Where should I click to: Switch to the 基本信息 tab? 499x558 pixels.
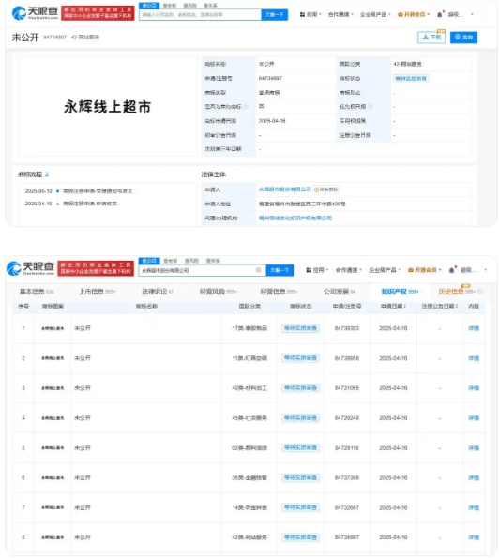click(37, 292)
